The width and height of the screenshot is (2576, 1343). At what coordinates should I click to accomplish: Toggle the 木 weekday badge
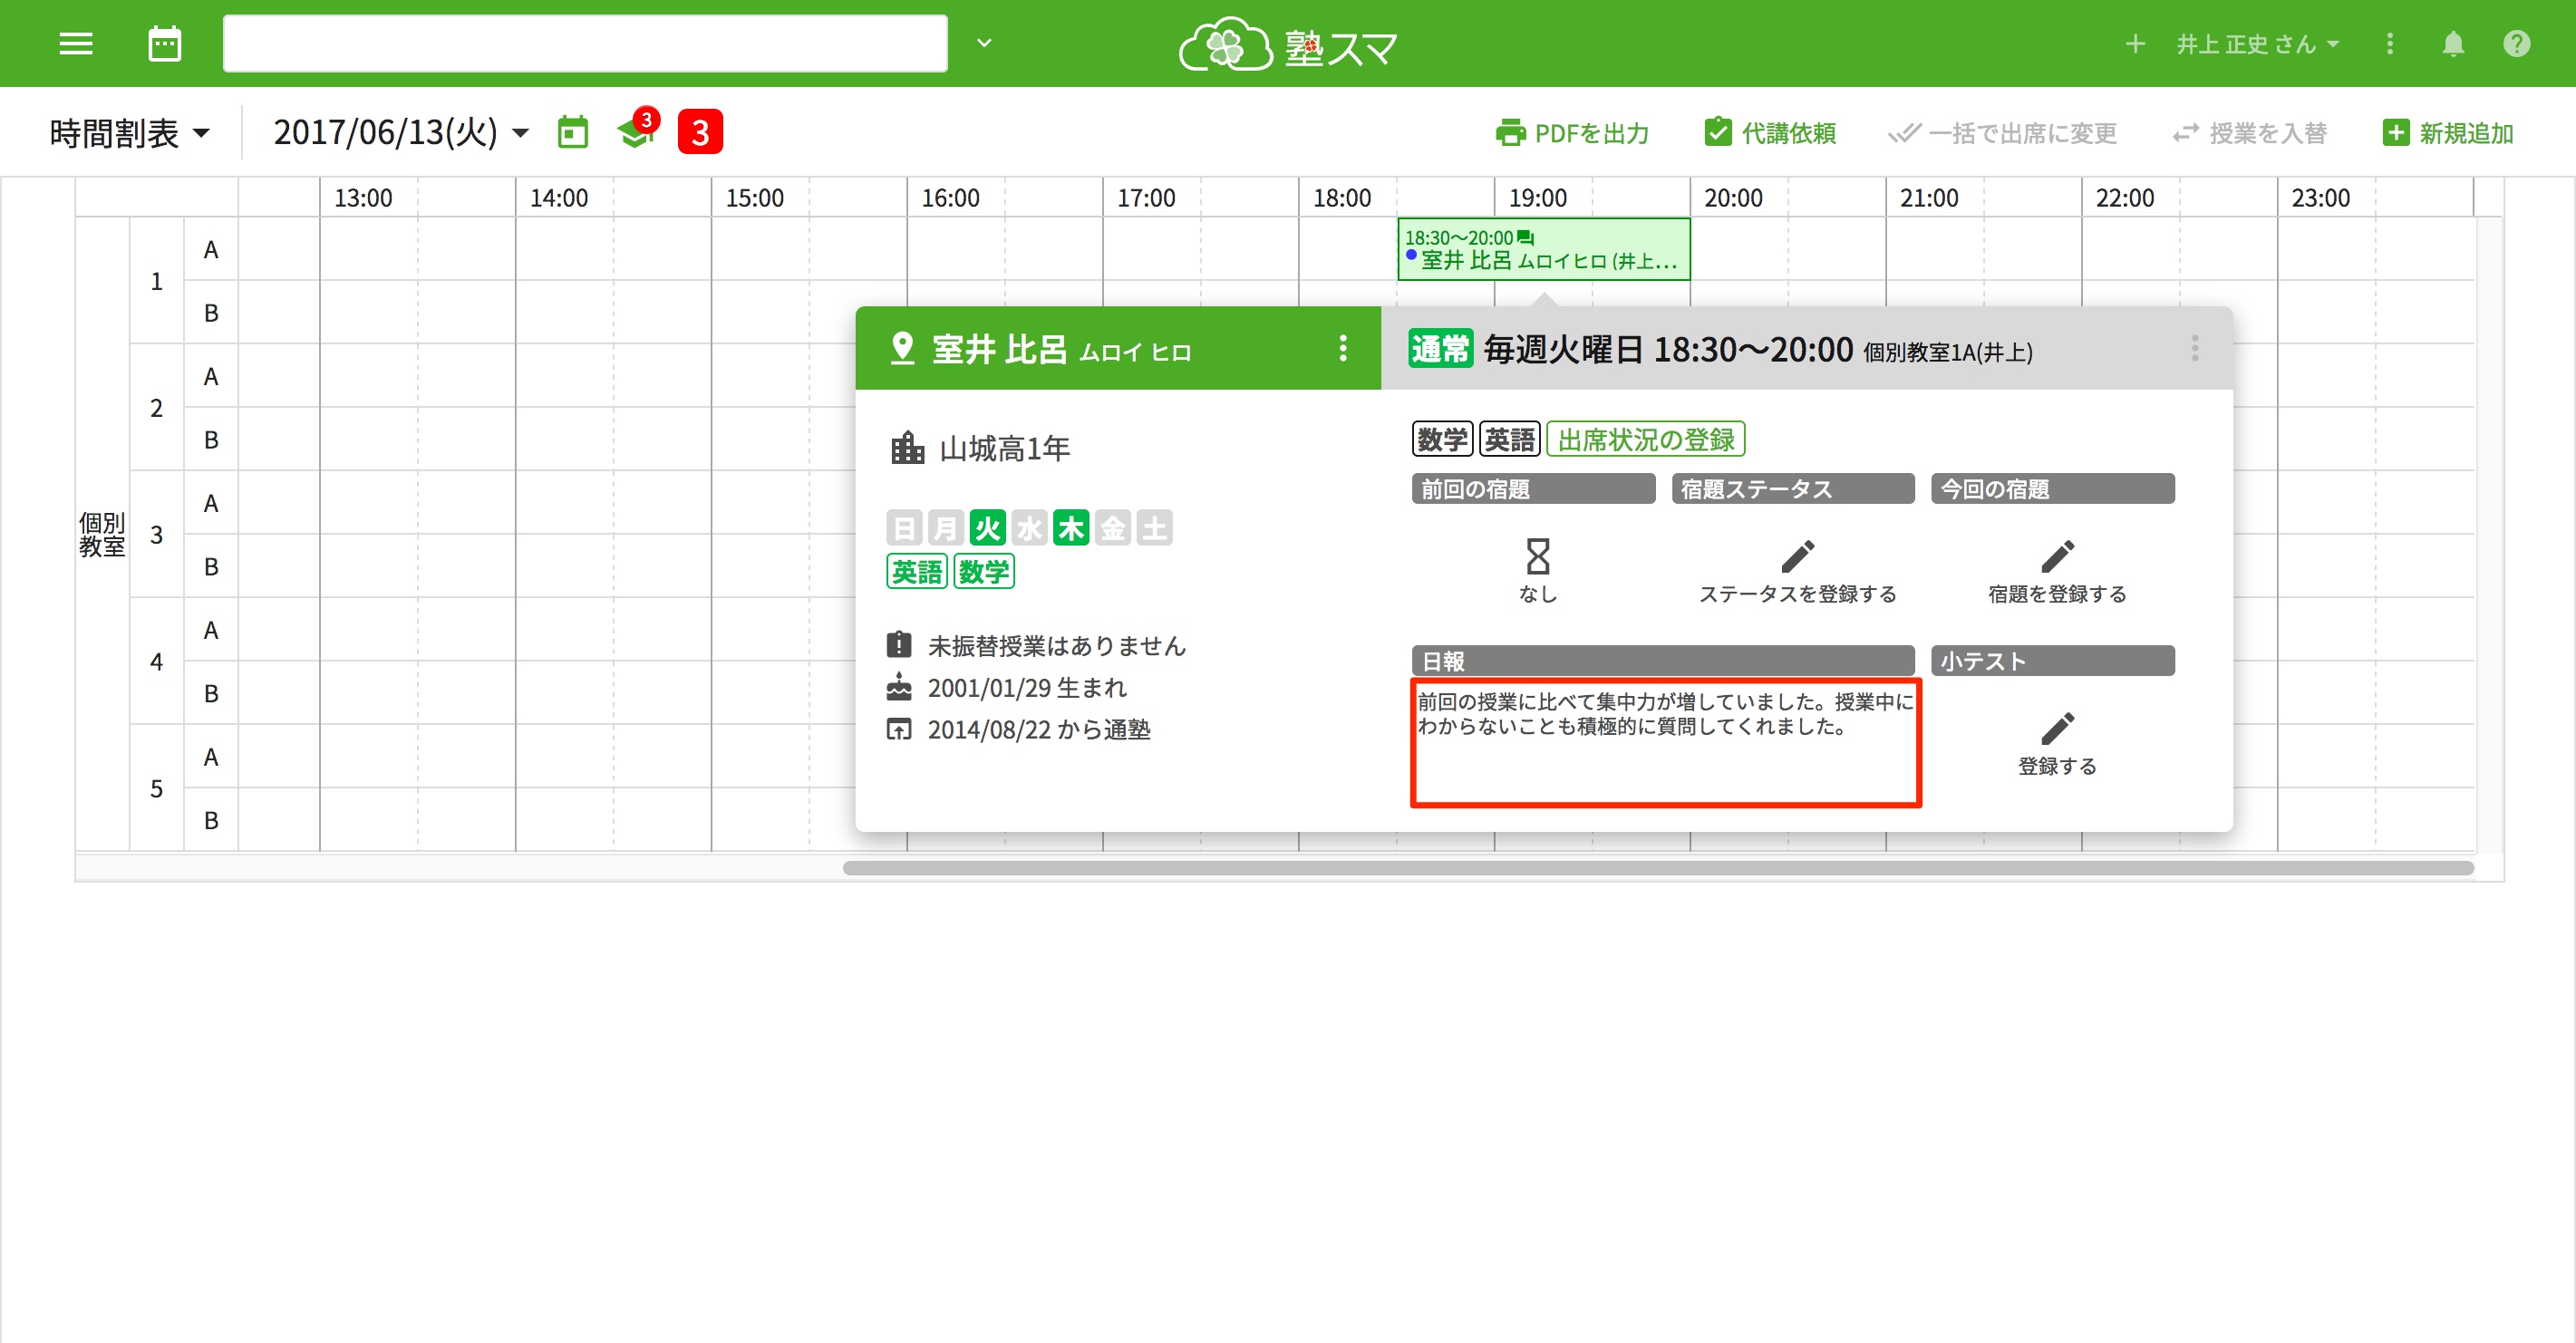tap(1071, 527)
